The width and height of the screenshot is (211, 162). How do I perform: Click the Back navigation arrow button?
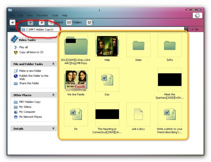coord(12,22)
